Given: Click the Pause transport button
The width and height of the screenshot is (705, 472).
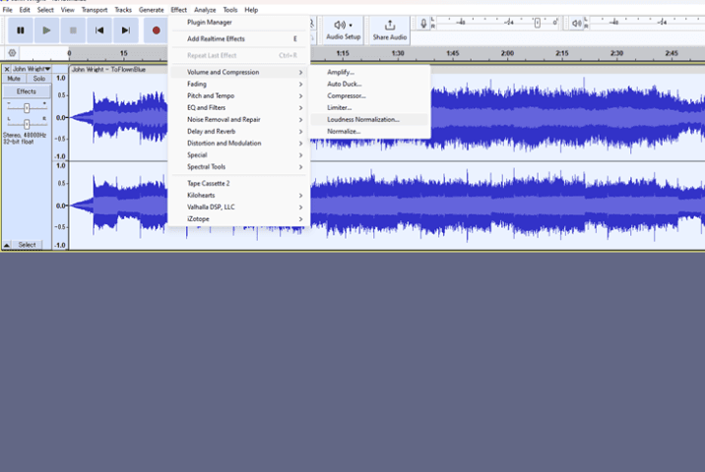Looking at the screenshot, I should point(21,30).
